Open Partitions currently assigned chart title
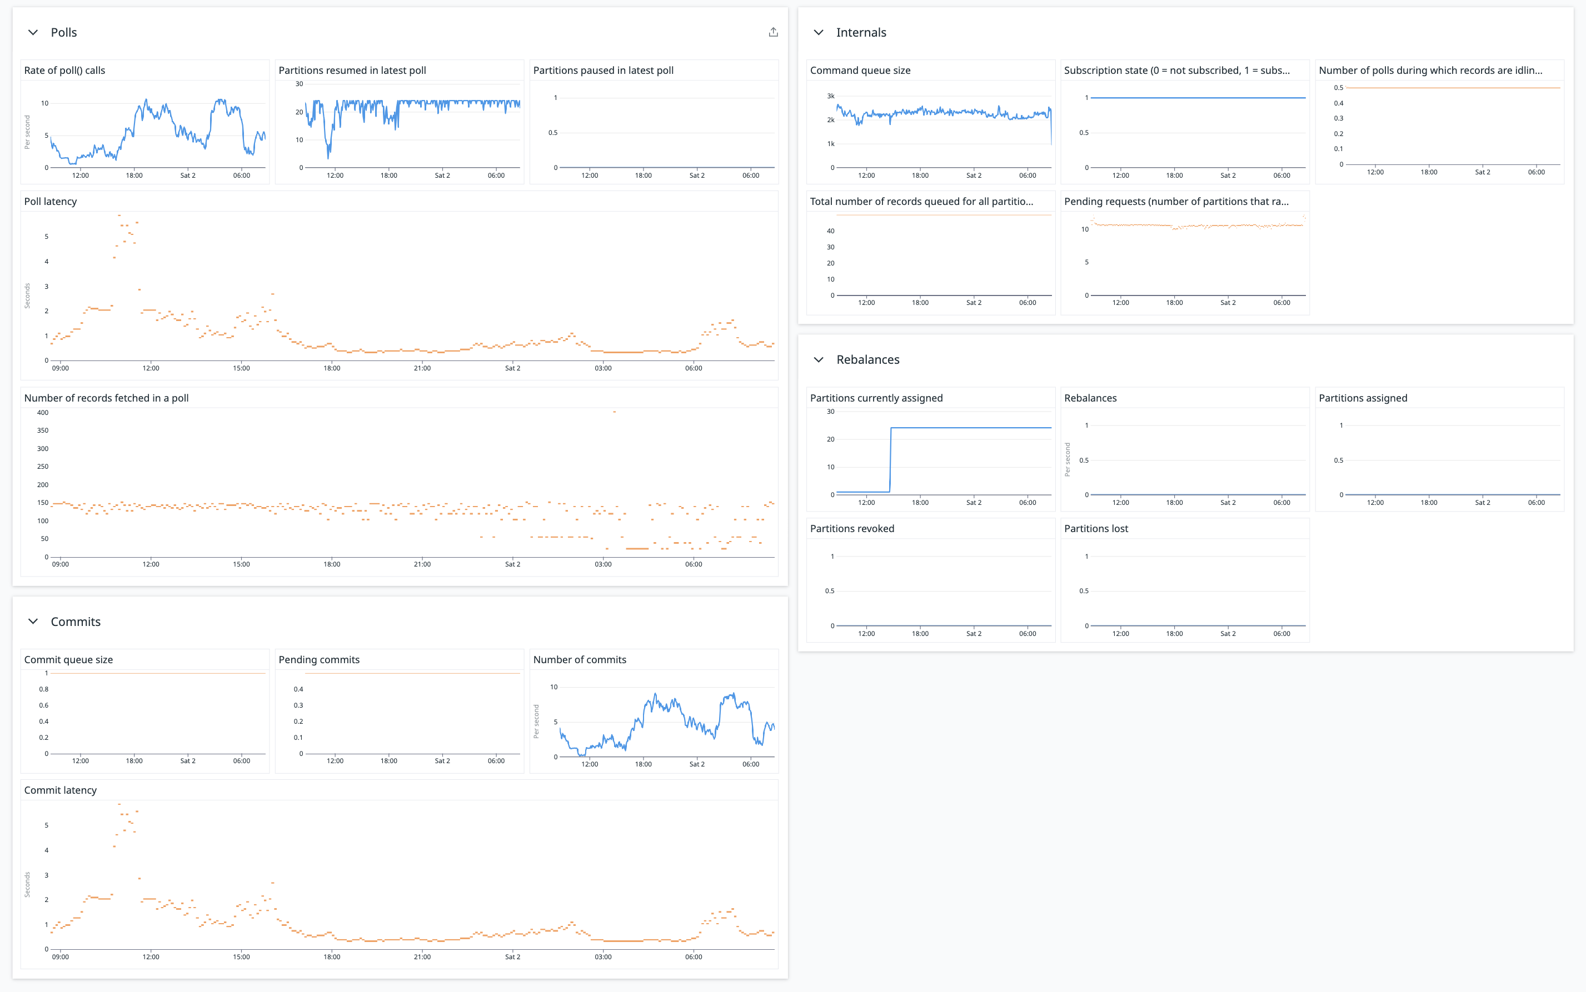 coord(876,398)
